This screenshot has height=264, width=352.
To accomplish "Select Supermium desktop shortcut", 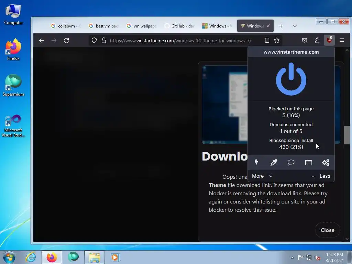I will (13, 85).
